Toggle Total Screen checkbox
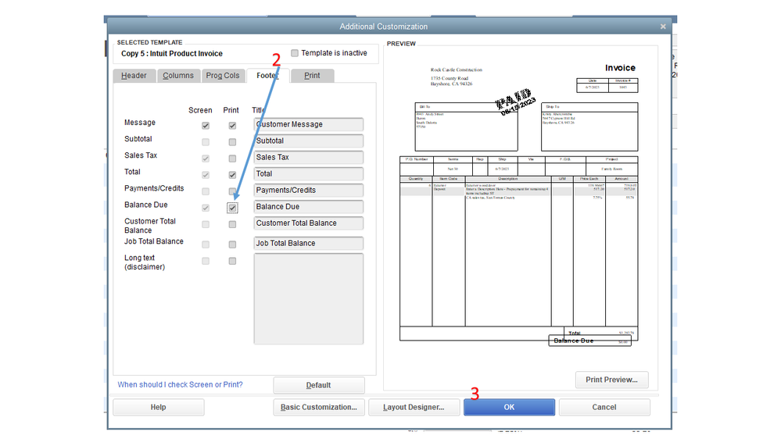This screenshot has height=439, width=781. (x=205, y=175)
